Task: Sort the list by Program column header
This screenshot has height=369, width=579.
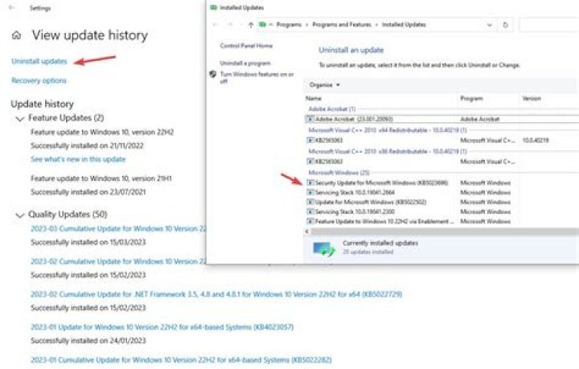Action: (x=471, y=98)
